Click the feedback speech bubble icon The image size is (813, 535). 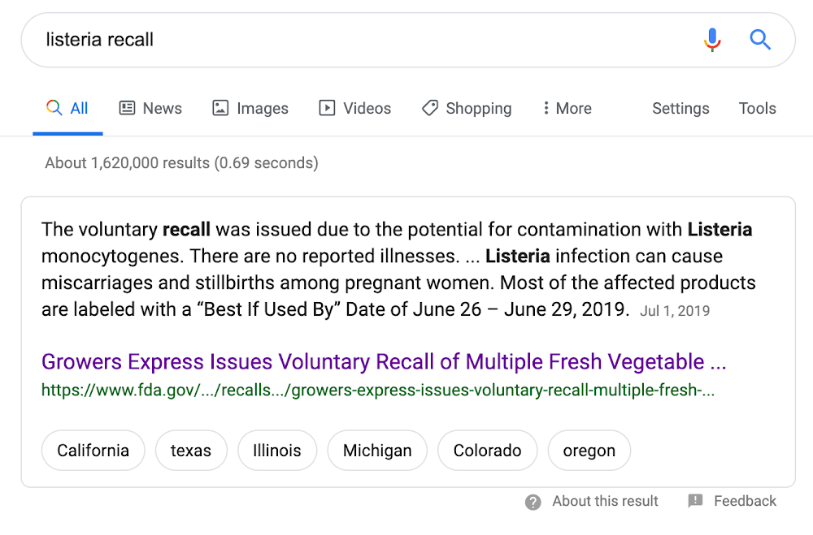coord(695,501)
